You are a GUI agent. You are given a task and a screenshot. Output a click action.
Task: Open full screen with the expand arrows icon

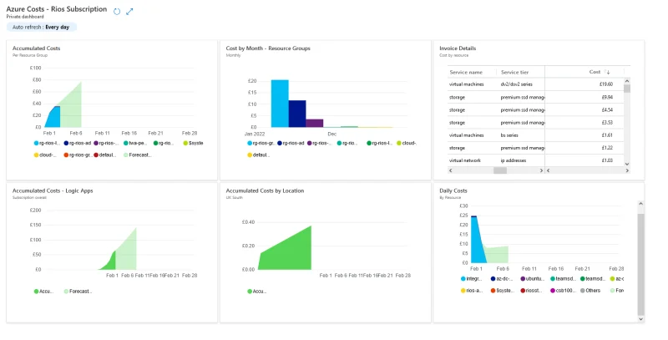click(129, 12)
